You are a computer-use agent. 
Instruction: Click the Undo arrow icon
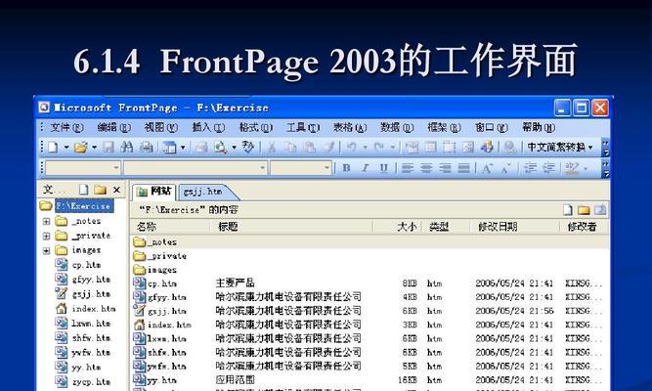point(351,147)
